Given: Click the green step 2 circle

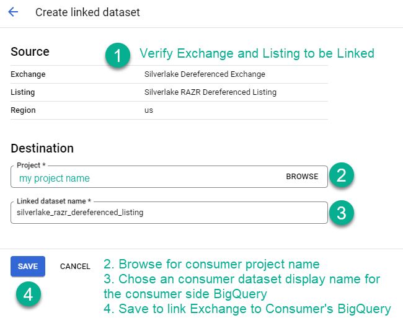Looking at the screenshot, I should point(341,175).
